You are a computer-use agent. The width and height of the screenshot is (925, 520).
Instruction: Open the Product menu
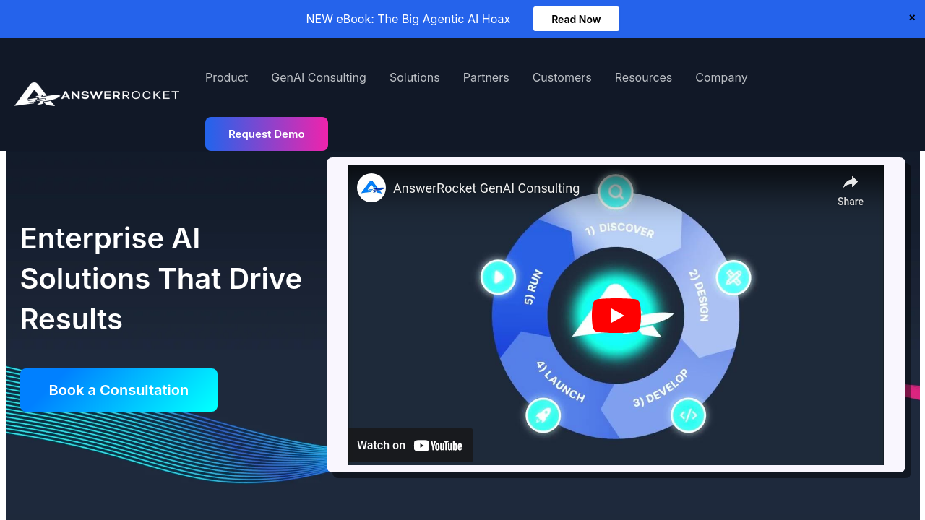click(x=226, y=77)
